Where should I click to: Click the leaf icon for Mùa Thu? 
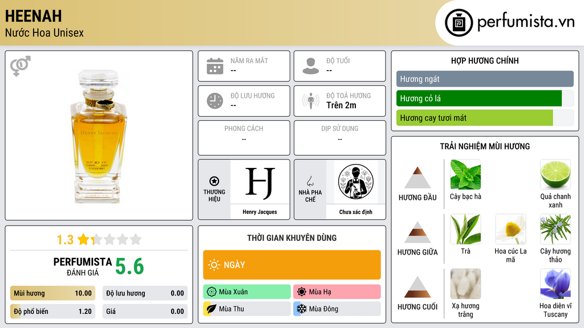click(211, 309)
